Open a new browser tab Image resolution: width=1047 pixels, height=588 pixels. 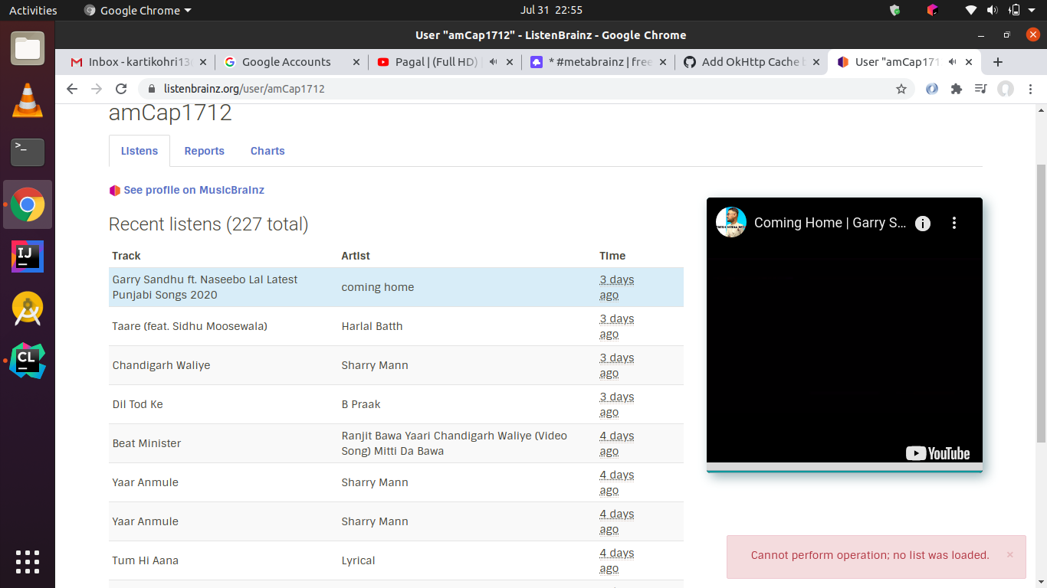click(997, 62)
